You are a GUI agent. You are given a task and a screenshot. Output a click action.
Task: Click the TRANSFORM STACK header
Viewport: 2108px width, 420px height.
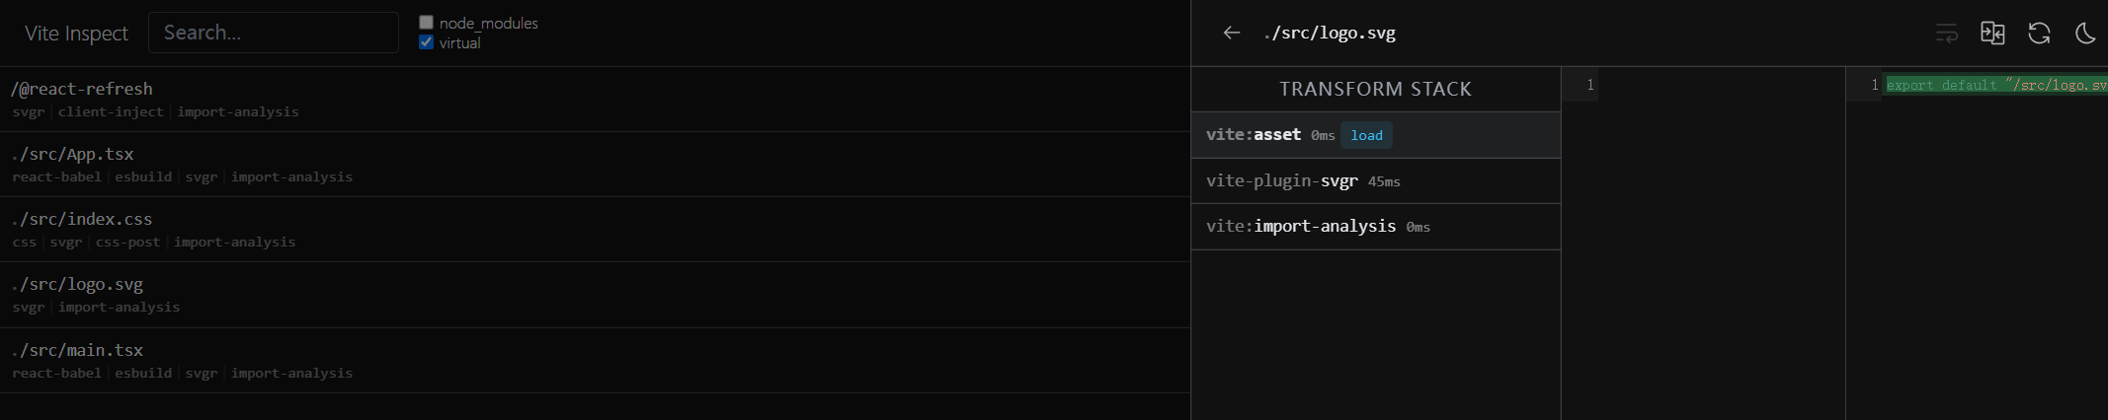click(1376, 89)
